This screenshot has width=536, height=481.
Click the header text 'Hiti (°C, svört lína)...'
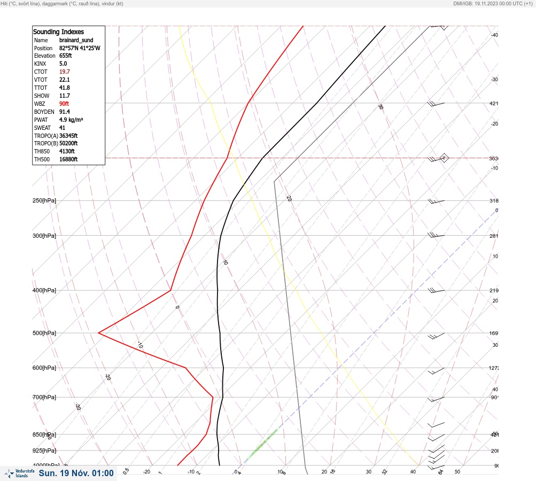click(x=62, y=4)
